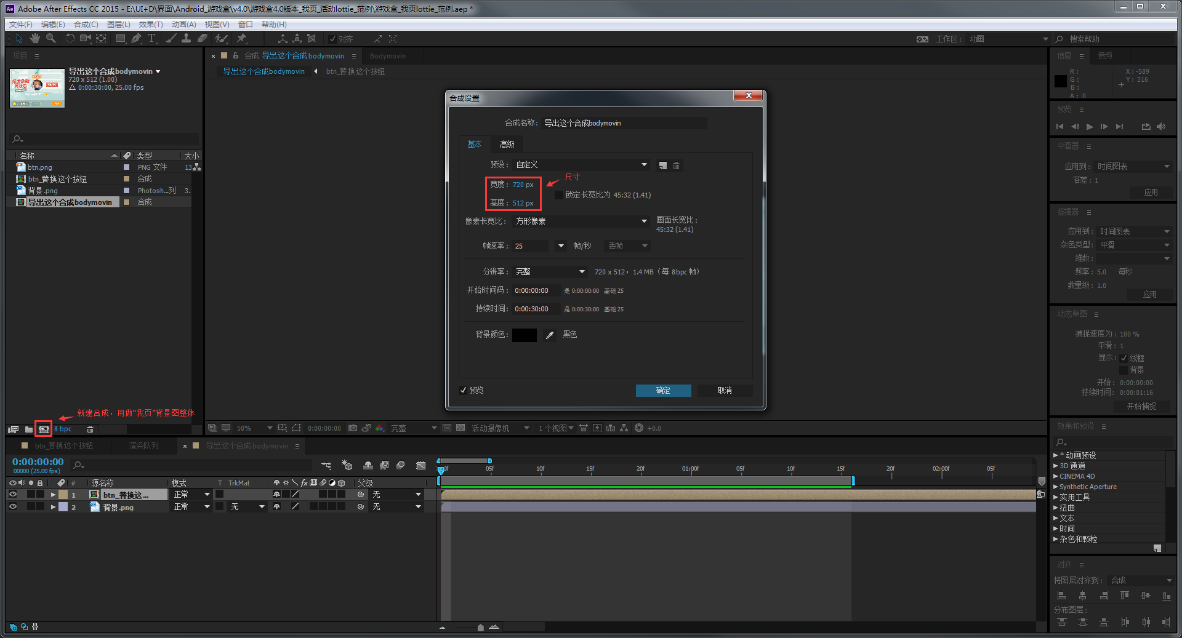Expand layer 1 properties triangle
Screen dimensions: 1182x638
54,495
